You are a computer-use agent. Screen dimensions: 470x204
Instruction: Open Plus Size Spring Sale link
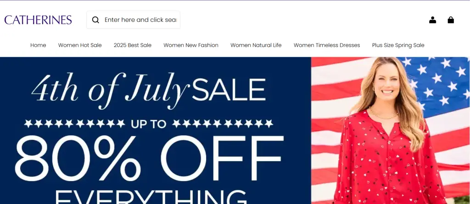pos(398,45)
